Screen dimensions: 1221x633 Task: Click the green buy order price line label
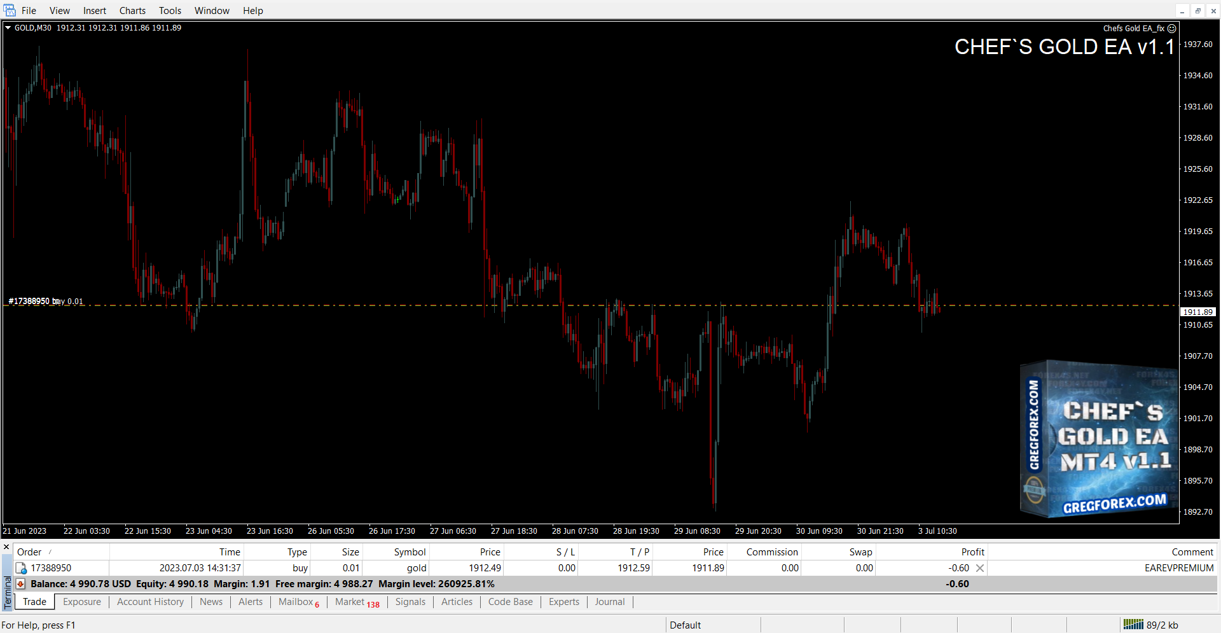click(x=45, y=301)
